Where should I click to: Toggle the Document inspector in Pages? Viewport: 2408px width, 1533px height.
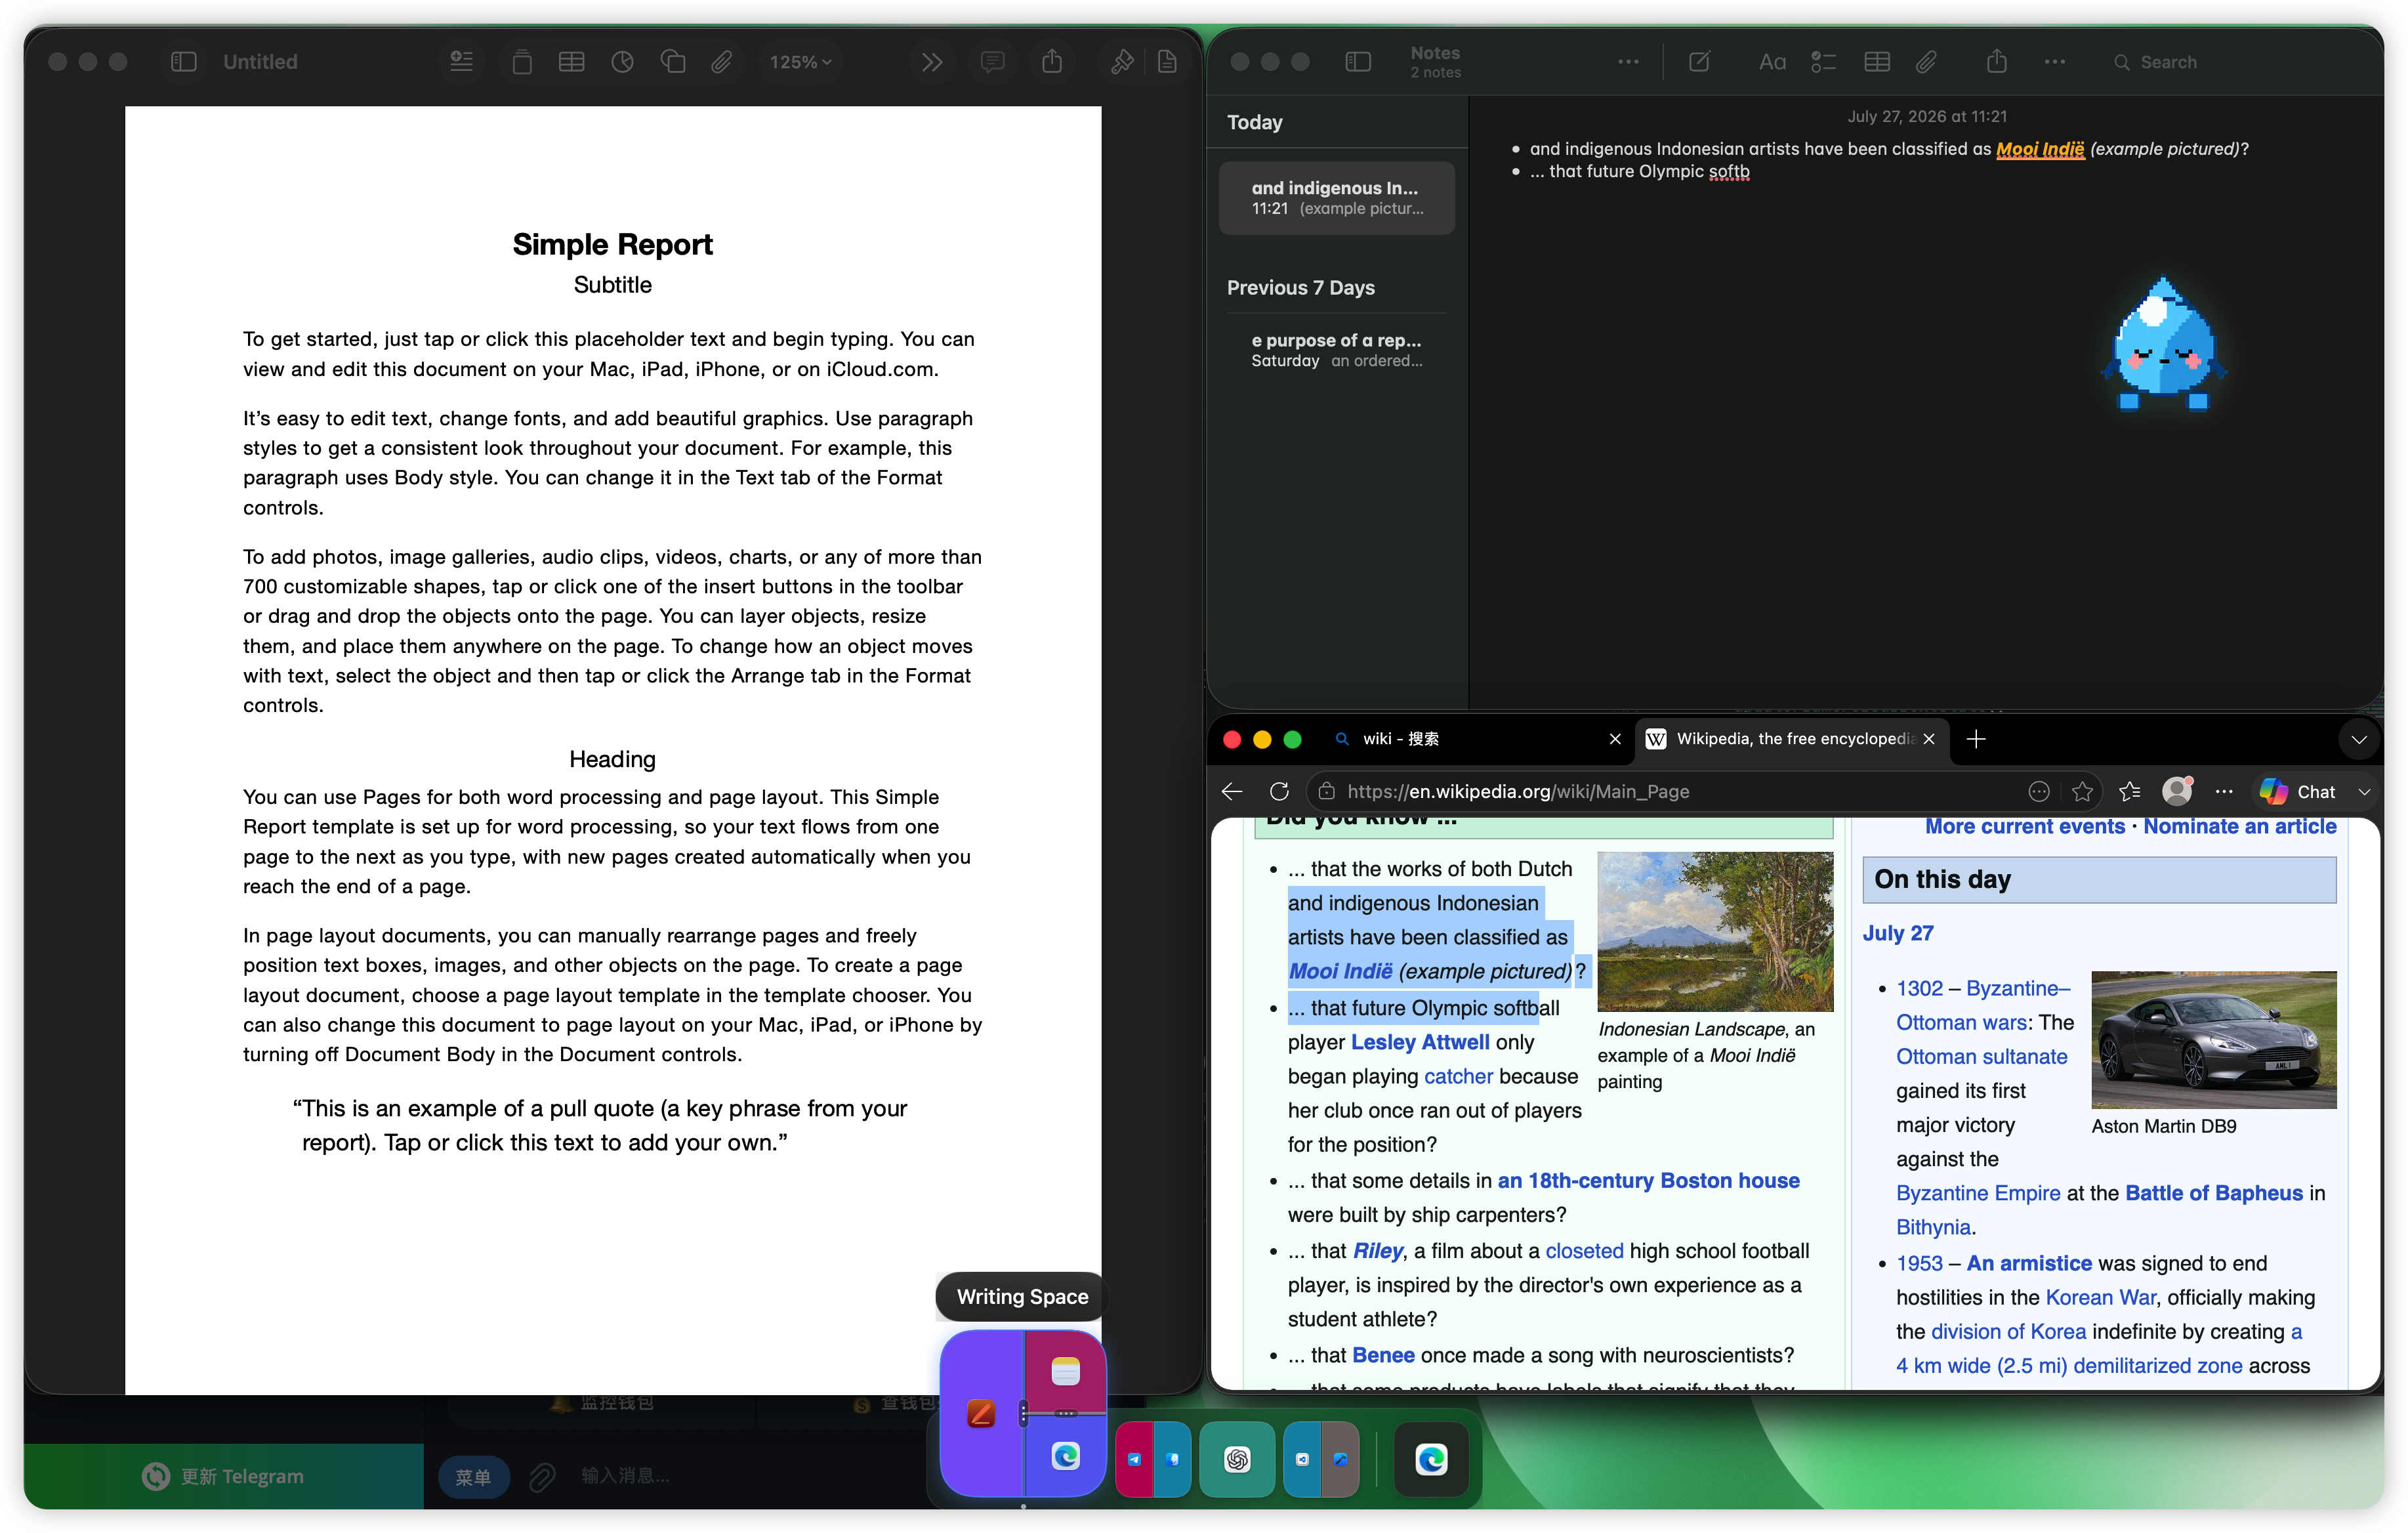[x=1167, y=62]
